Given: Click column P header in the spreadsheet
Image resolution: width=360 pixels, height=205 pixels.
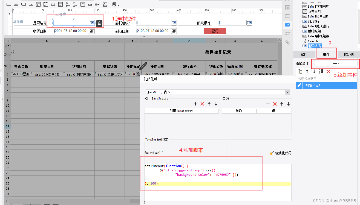Looking at the screenshot, I should 189,40.
